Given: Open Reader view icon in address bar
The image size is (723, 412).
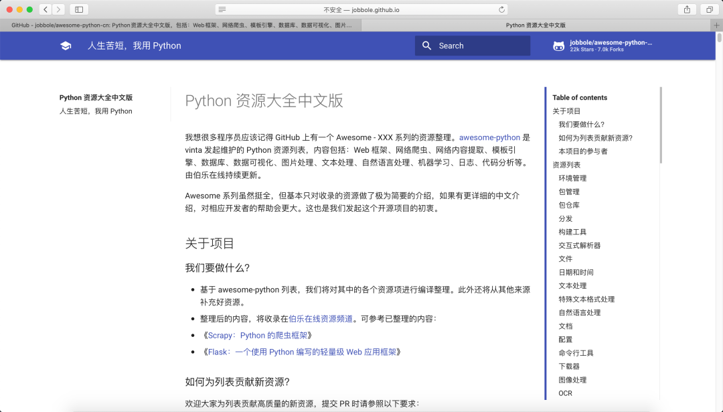Looking at the screenshot, I should click(x=222, y=9).
